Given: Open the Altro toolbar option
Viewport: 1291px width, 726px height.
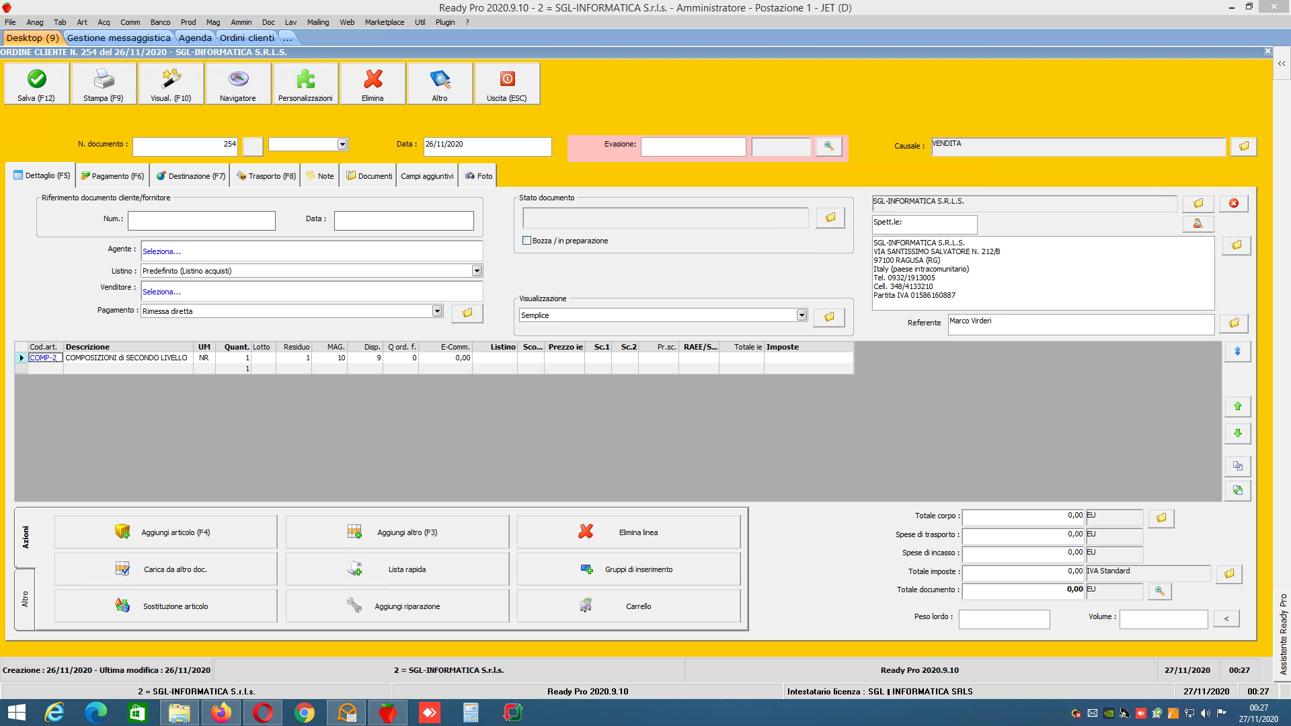Looking at the screenshot, I should [440, 83].
